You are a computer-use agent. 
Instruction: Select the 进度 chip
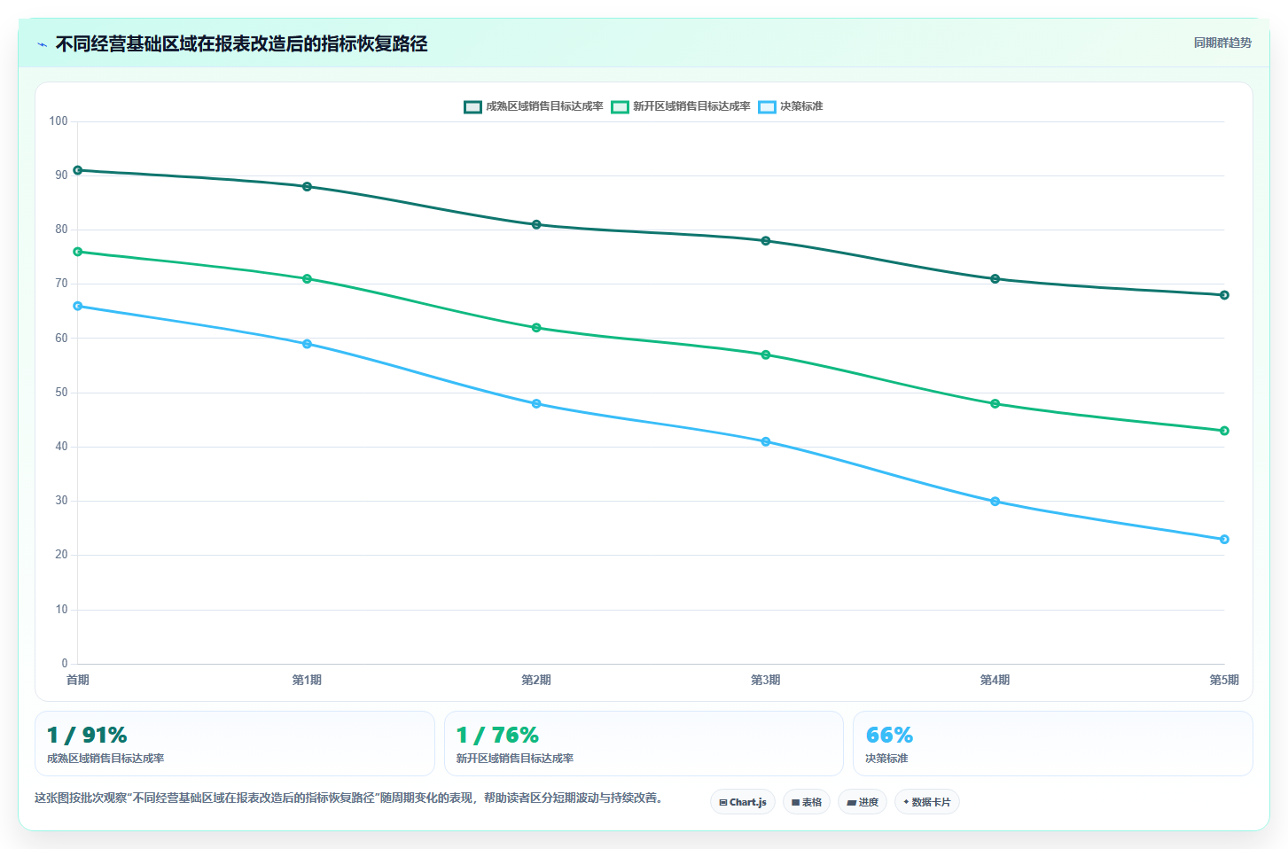(863, 802)
